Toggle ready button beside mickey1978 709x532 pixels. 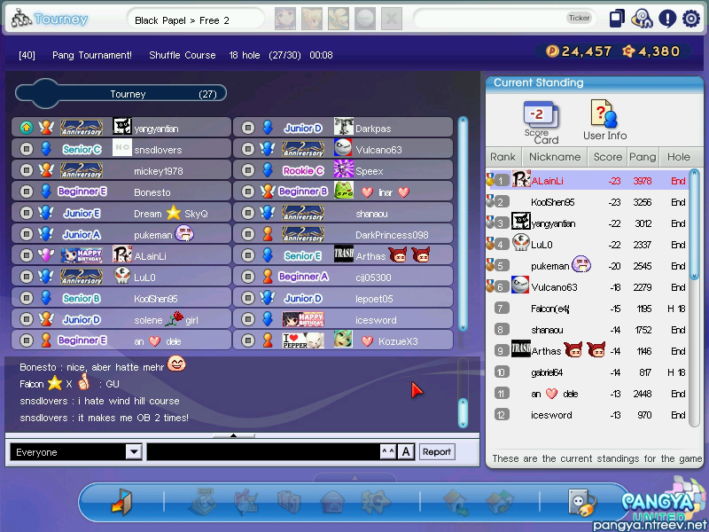click(27, 170)
